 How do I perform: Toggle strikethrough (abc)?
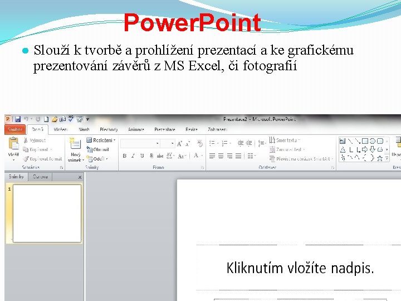point(160,156)
